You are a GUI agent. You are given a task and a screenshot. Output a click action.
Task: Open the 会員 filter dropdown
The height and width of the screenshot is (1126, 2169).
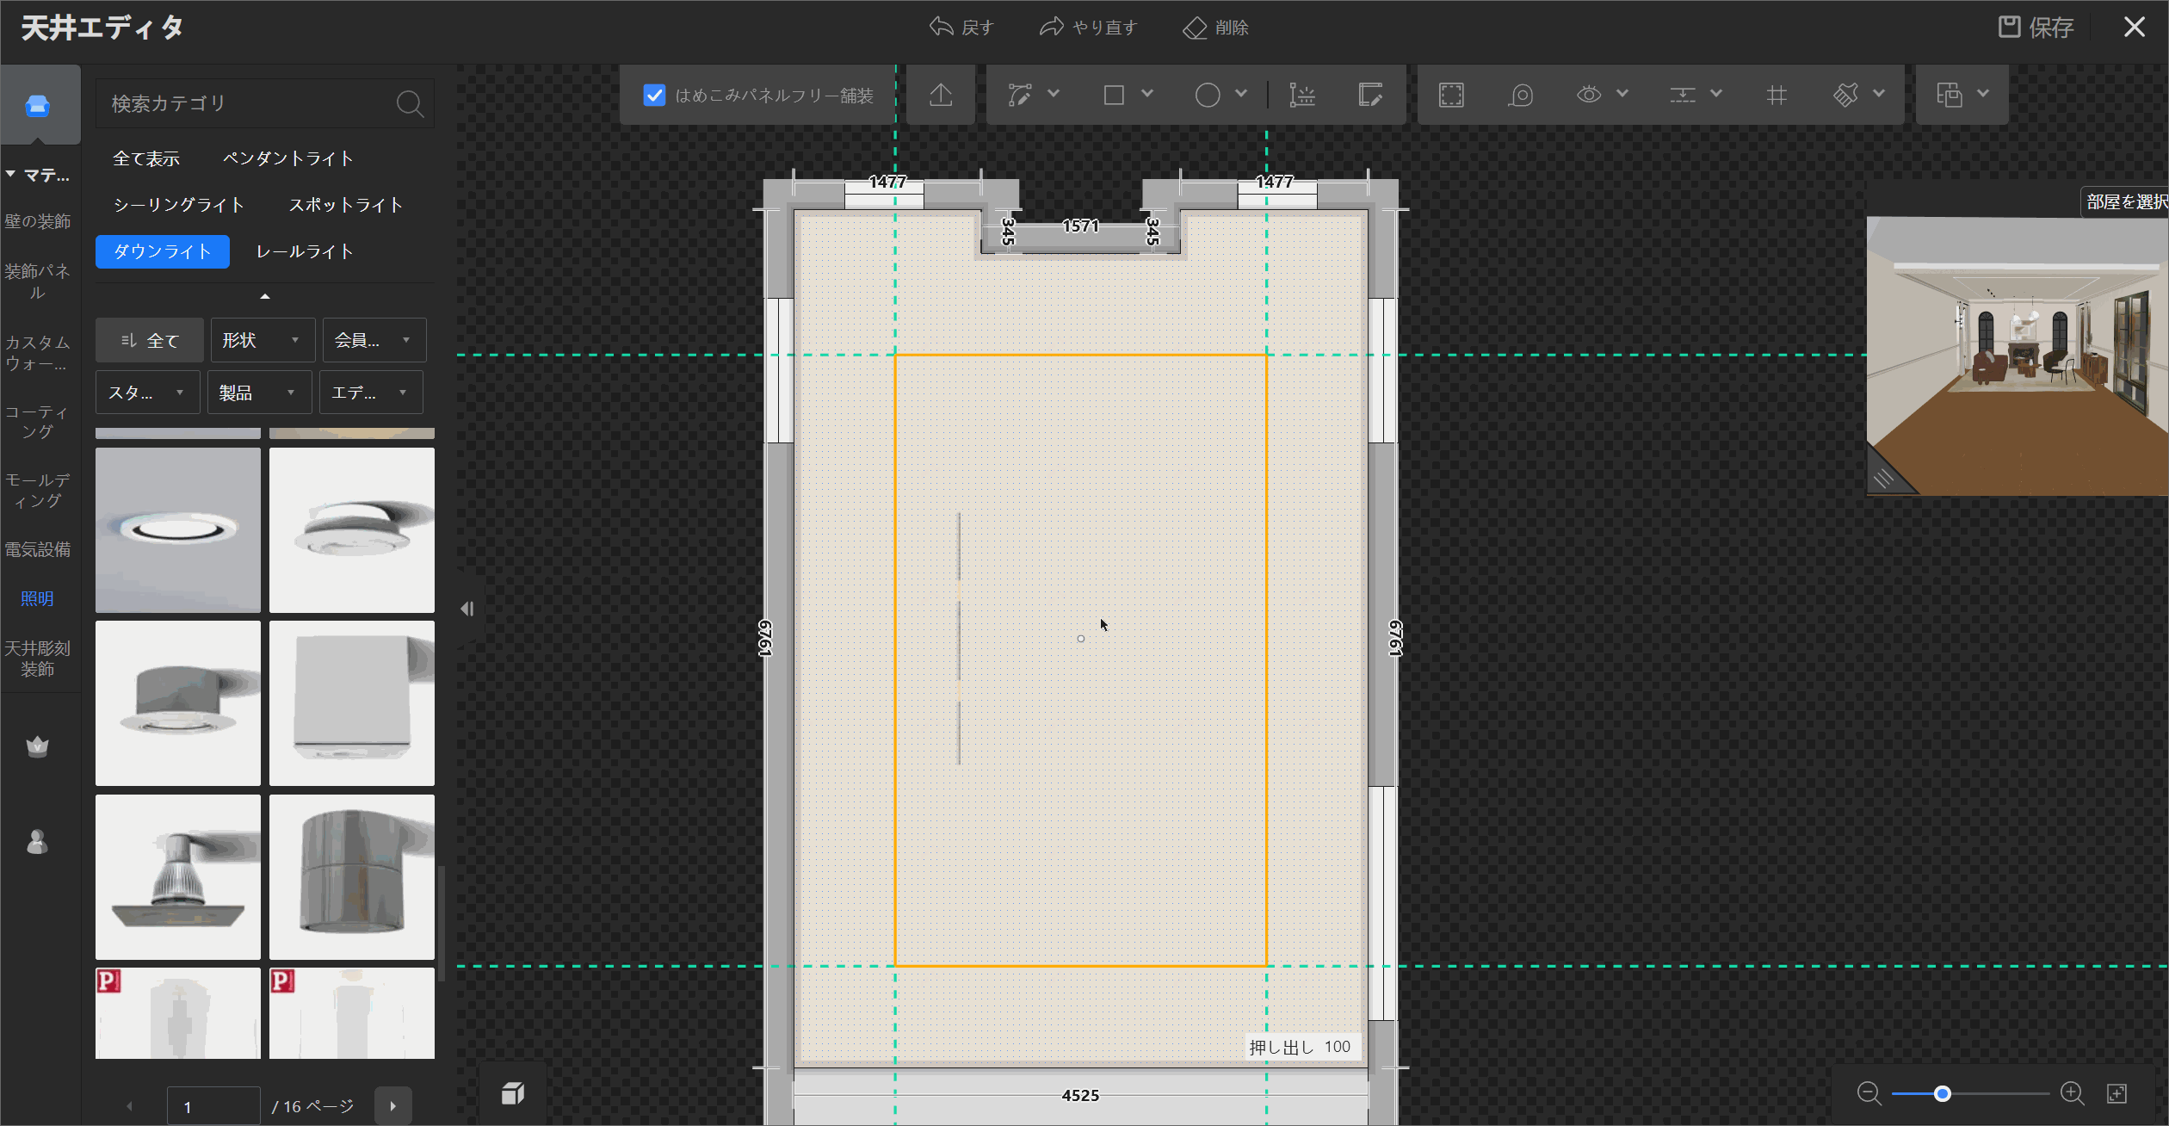pos(374,340)
